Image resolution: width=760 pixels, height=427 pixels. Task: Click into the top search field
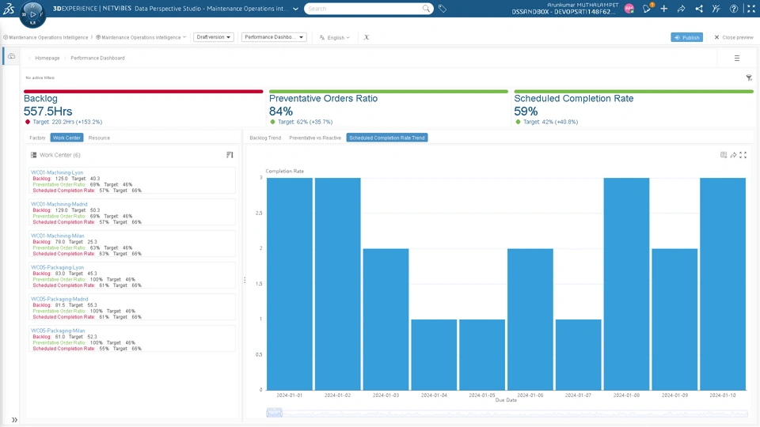364,9
